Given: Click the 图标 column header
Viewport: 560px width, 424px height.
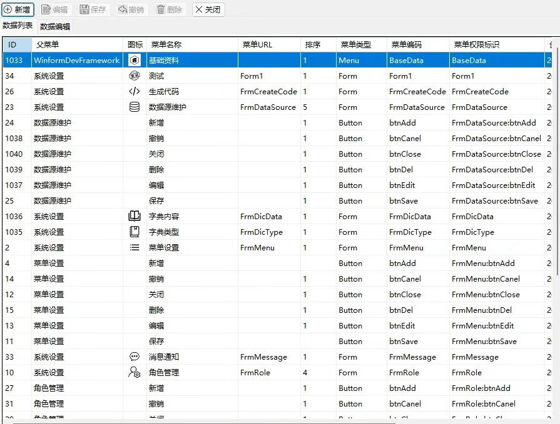Looking at the screenshot, I should 135,44.
